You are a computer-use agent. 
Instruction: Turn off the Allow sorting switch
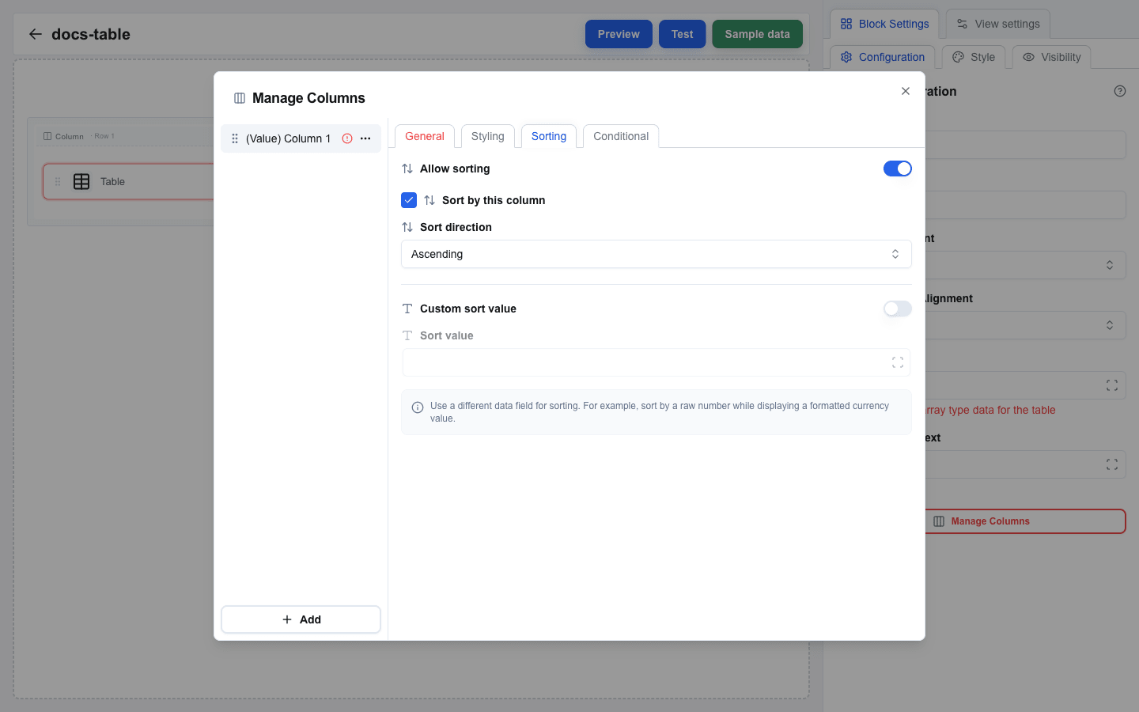pyautogui.click(x=898, y=169)
